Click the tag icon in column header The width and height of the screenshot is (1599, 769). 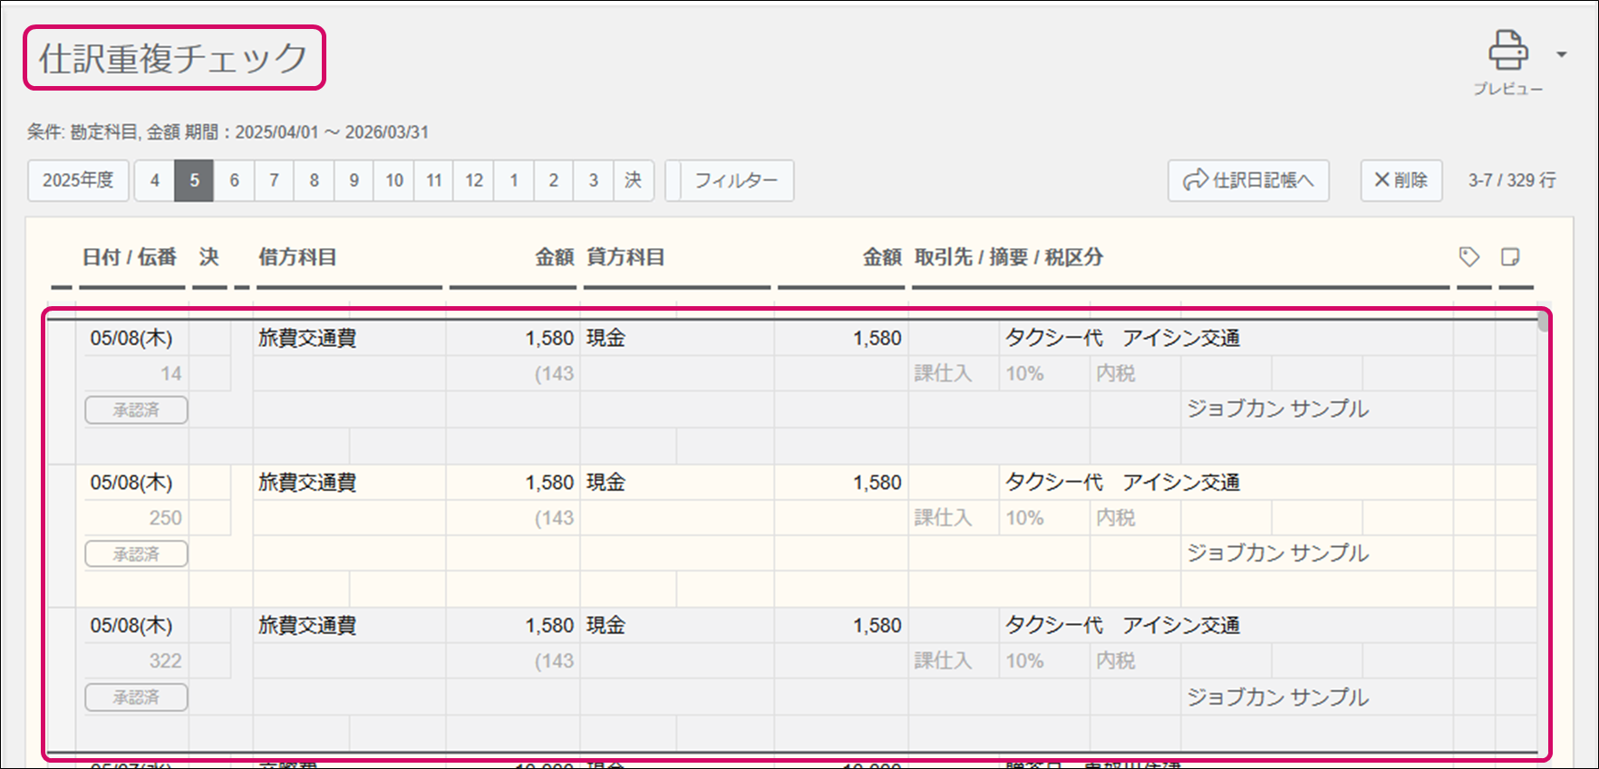tap(1469, 257)
